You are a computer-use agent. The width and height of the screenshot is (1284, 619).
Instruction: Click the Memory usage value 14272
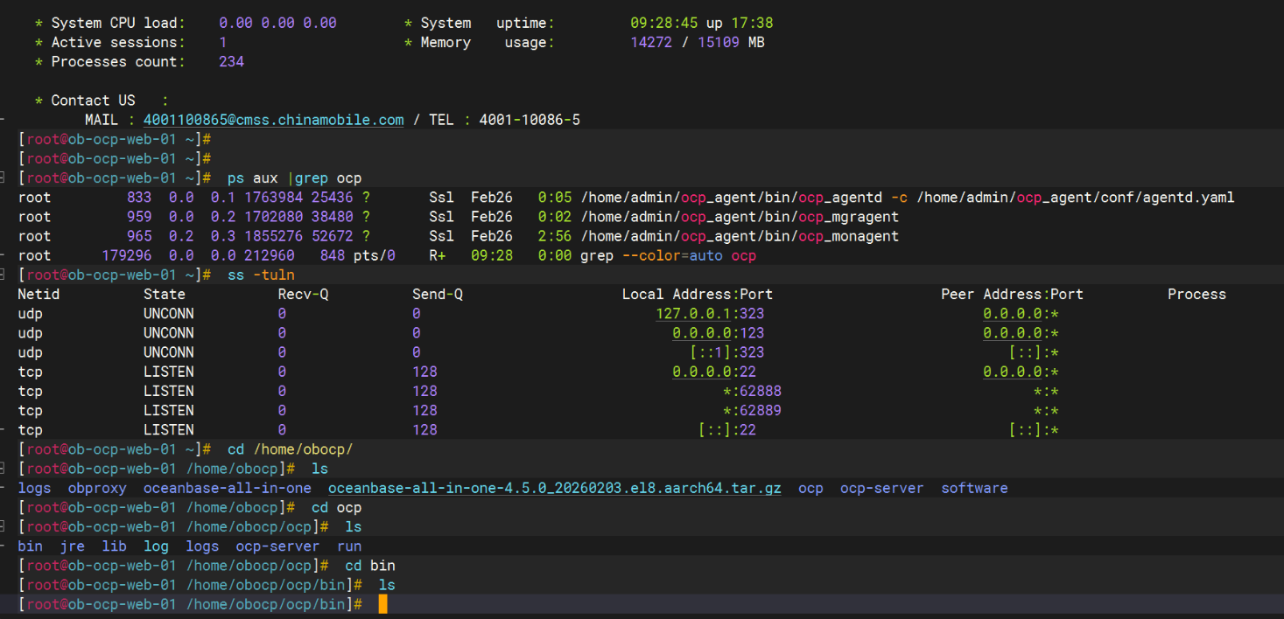point(651,42)
